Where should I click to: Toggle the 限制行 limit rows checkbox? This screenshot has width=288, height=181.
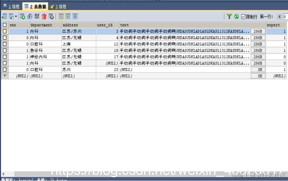click(243, 17)
